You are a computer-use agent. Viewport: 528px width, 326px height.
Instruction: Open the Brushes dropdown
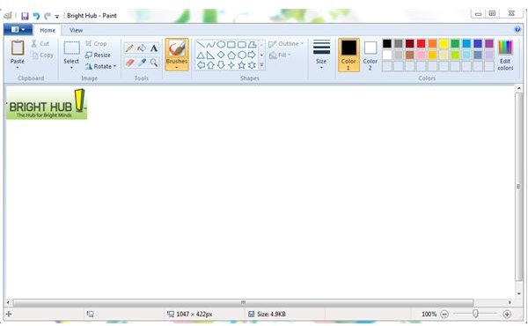(177, 55)
